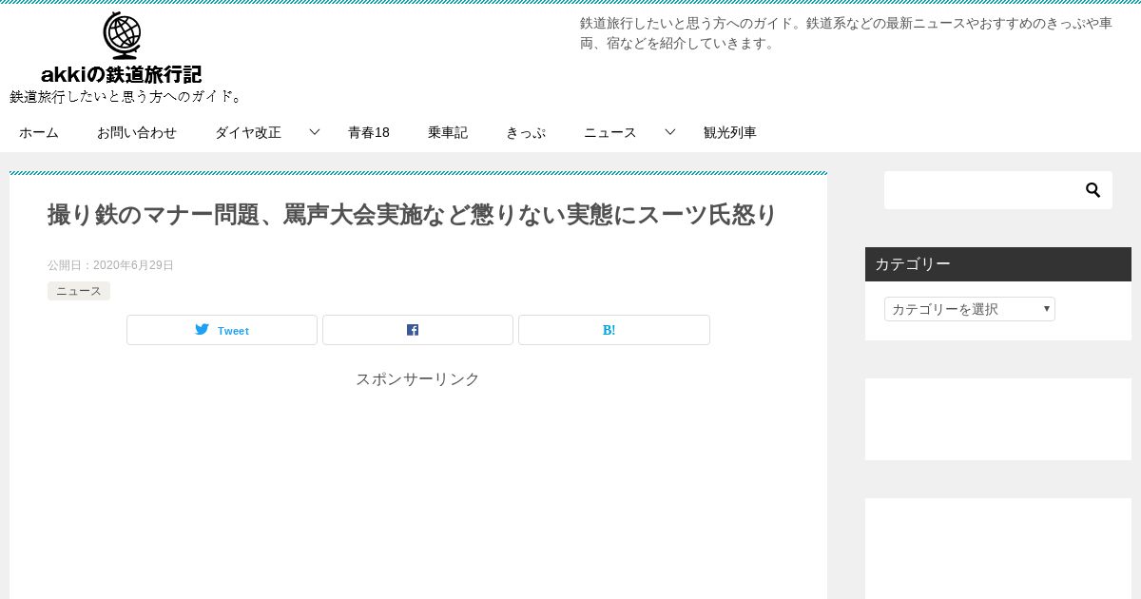Click the 公開日：2020年6月29日 date text
This screenshot has height=599, width=1141.
(x=110, y=265)
